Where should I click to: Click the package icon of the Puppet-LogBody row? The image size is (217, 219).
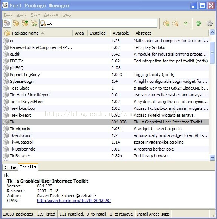[x=6, y=75]
